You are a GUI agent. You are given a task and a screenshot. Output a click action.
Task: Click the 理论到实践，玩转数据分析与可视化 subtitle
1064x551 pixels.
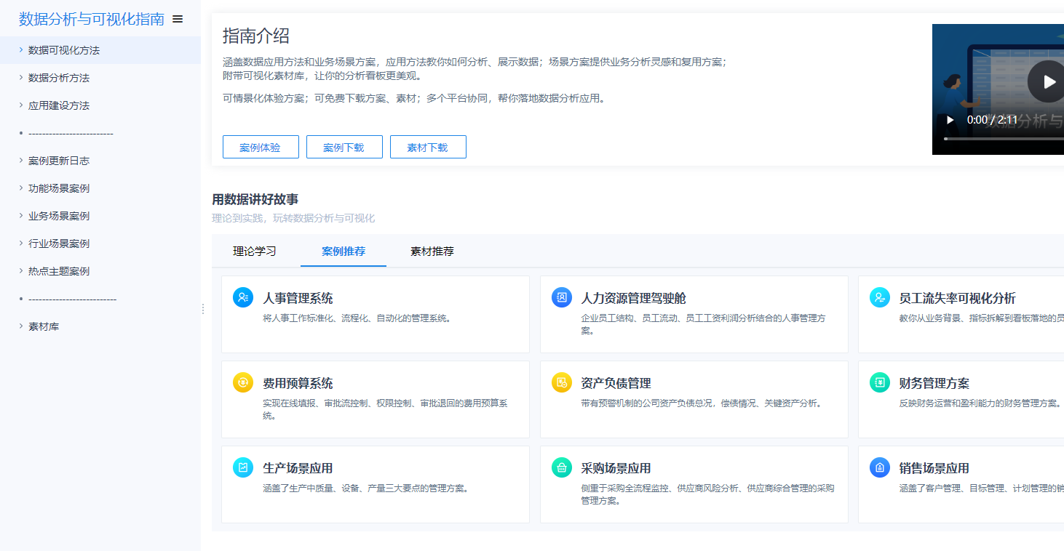tap(293, 218)
